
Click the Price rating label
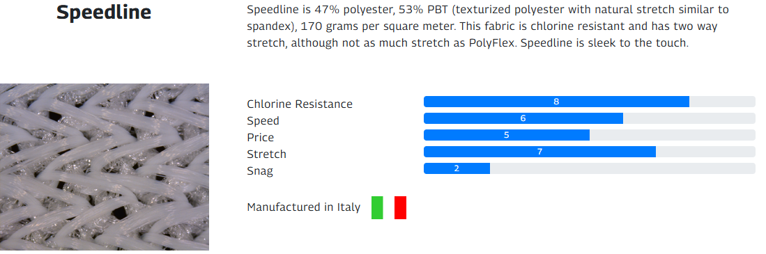point(261,138)
